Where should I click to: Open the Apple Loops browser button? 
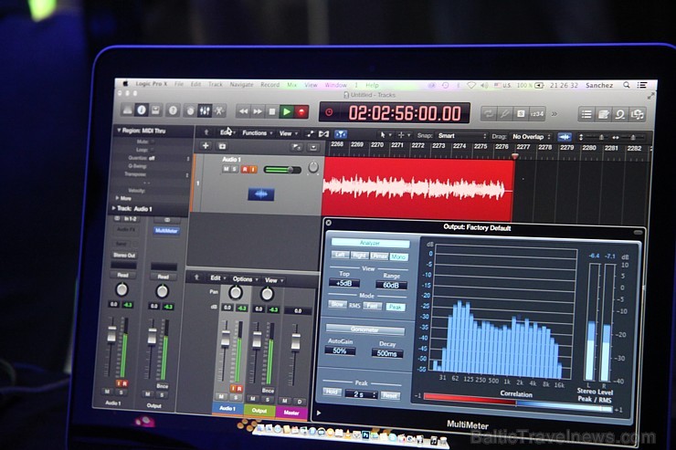620,115
